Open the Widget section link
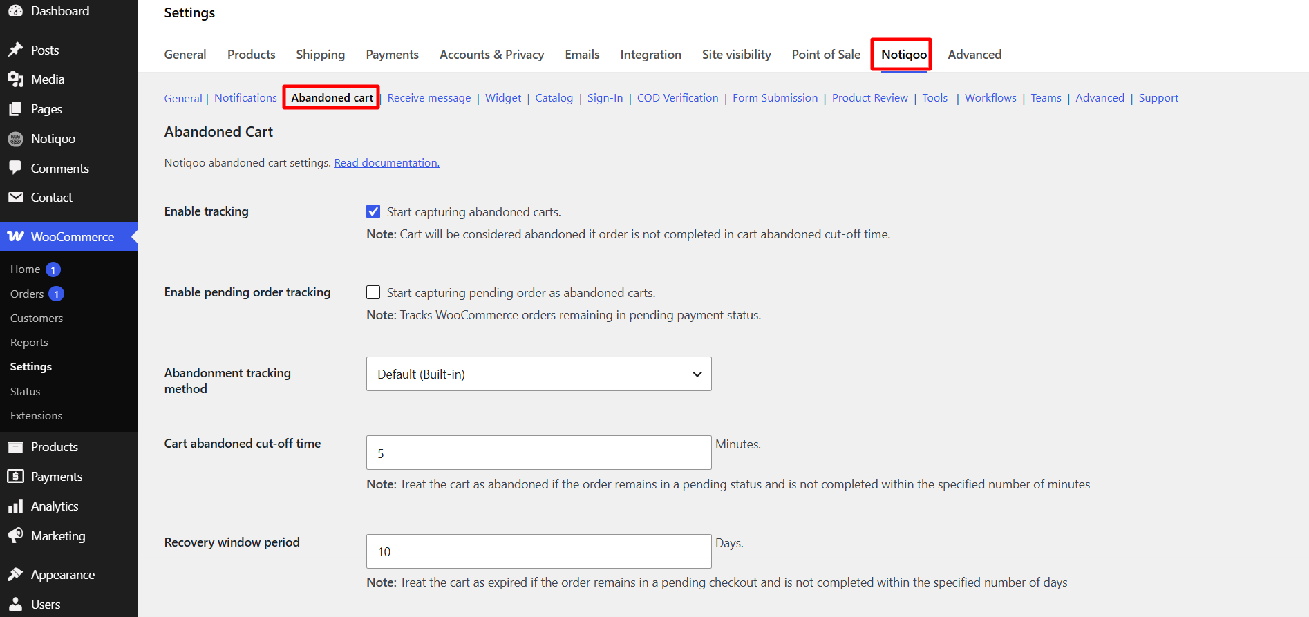Viewport: 1309px width, 617px height. point(503,98)
